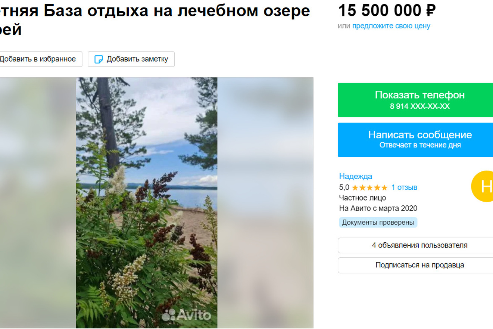Screen dimensions: 493x329
Task: Click the listing title about База отдыха
Action: click(x=157, y=11)
